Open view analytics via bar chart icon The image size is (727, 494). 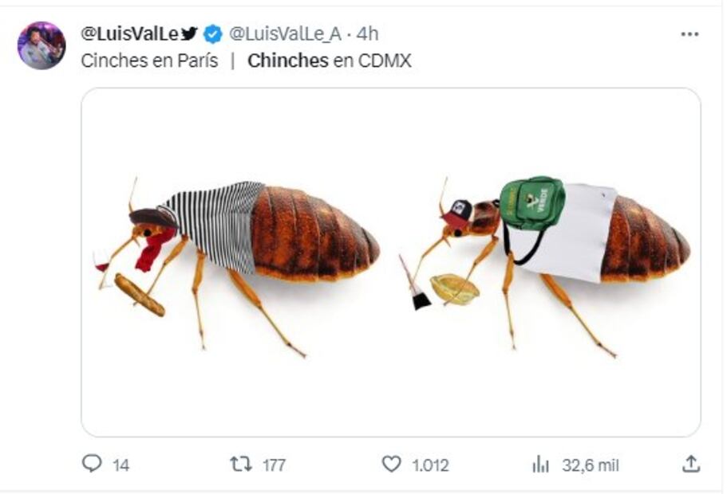coord(539,461)
